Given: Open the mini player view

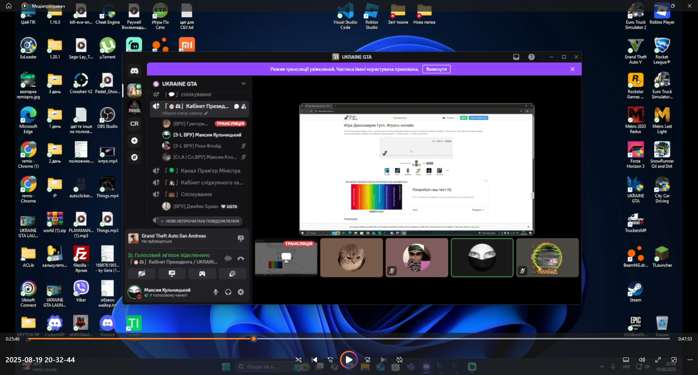Looking at the screenshot, I should [x=674, y=360].
